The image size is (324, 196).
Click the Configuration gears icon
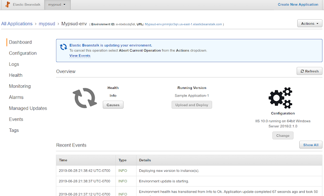click(280, 98)
